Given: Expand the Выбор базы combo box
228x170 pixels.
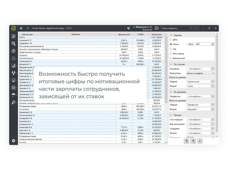Looking at the screenshot, I should coord(200,73).
